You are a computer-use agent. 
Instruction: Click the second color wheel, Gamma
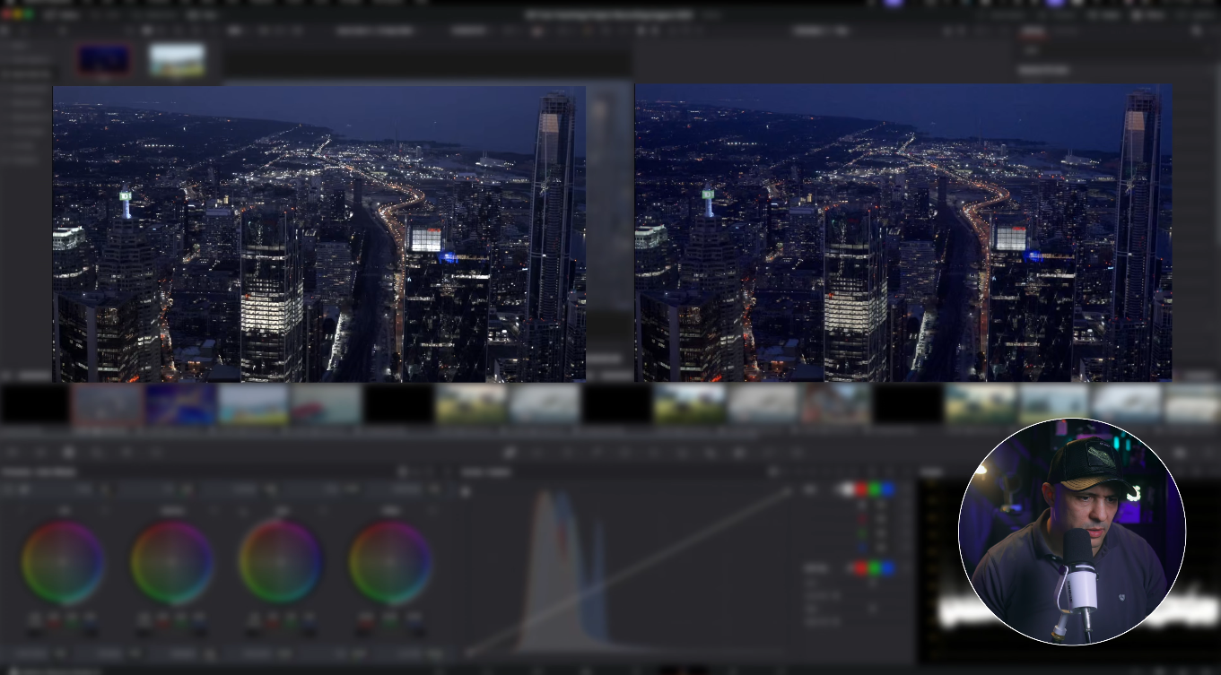click(172, 562)
